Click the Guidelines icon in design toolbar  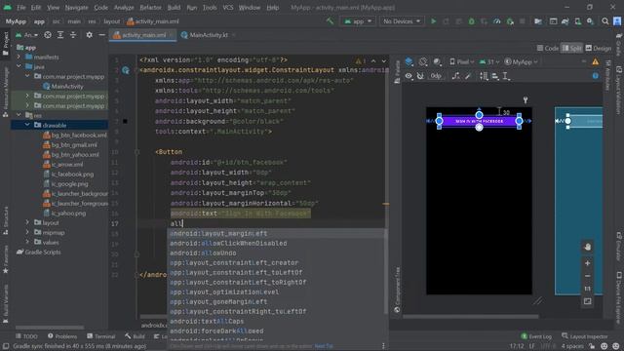[x=506, y=76]
